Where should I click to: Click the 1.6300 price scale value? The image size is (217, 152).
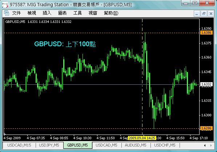point(206,115)
